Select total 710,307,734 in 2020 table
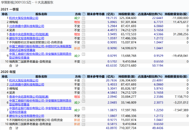 click(128, 128)
